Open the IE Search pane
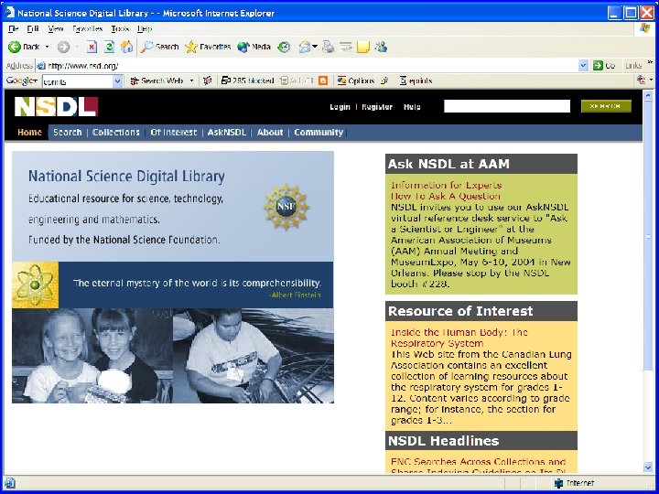659x494 pixels. tap(159, 47)
